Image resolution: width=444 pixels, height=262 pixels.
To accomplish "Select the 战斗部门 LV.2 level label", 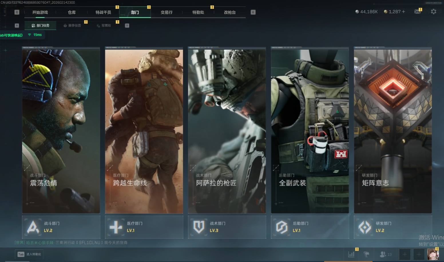I will click(48, 231).
